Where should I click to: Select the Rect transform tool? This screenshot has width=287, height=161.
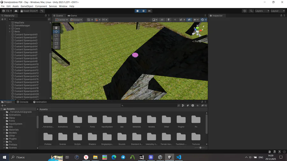coord(56,43)
